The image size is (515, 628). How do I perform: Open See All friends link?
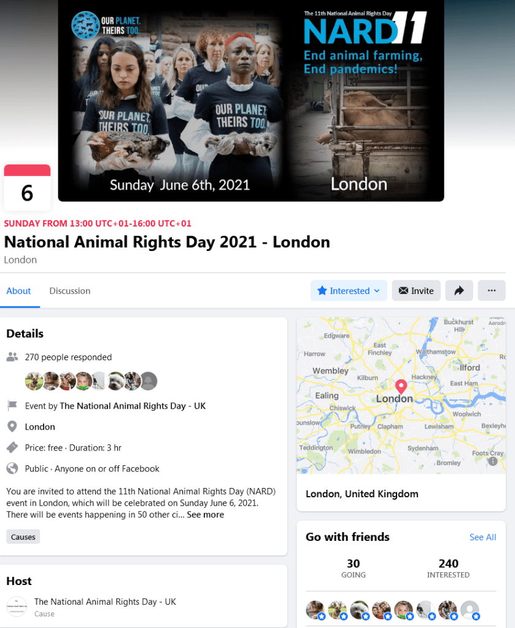click(482, 537)
